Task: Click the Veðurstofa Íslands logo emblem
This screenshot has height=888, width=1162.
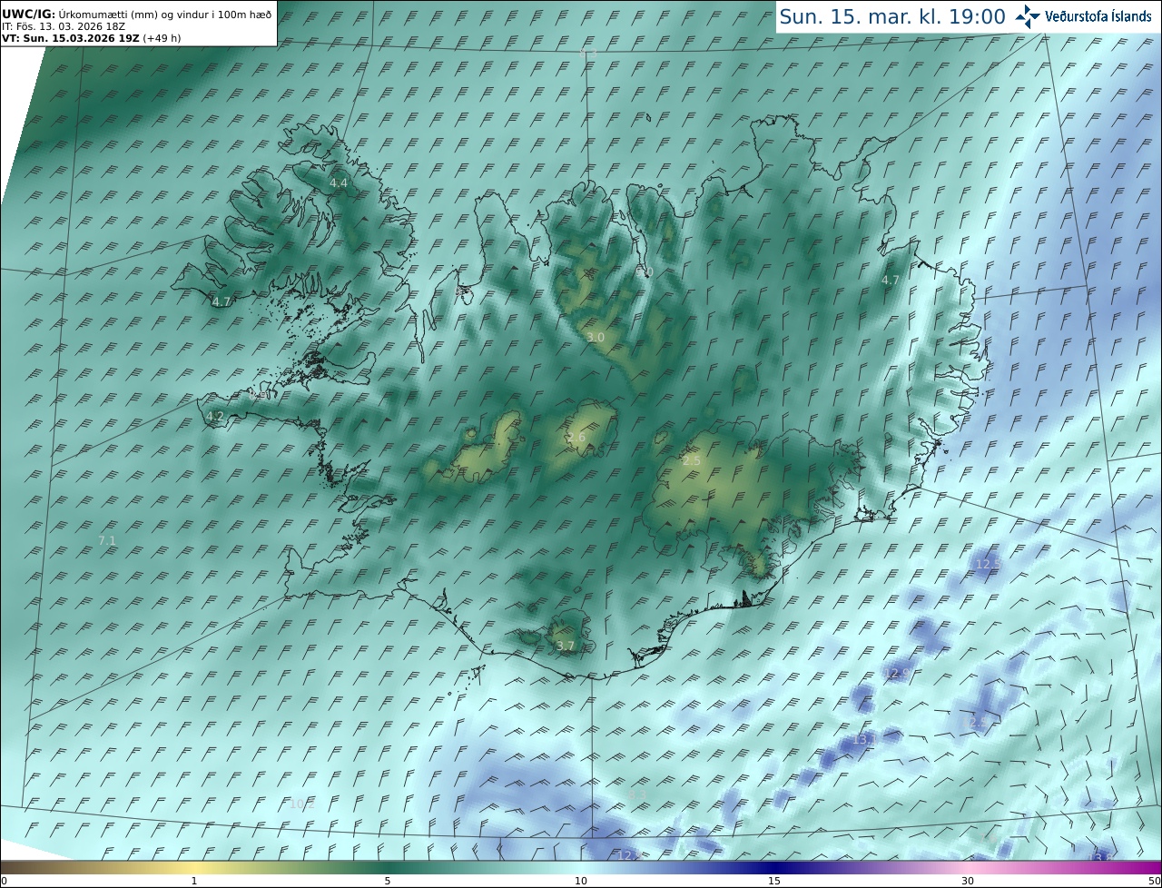Action: pyautogui.click(x=1029, y=15)
